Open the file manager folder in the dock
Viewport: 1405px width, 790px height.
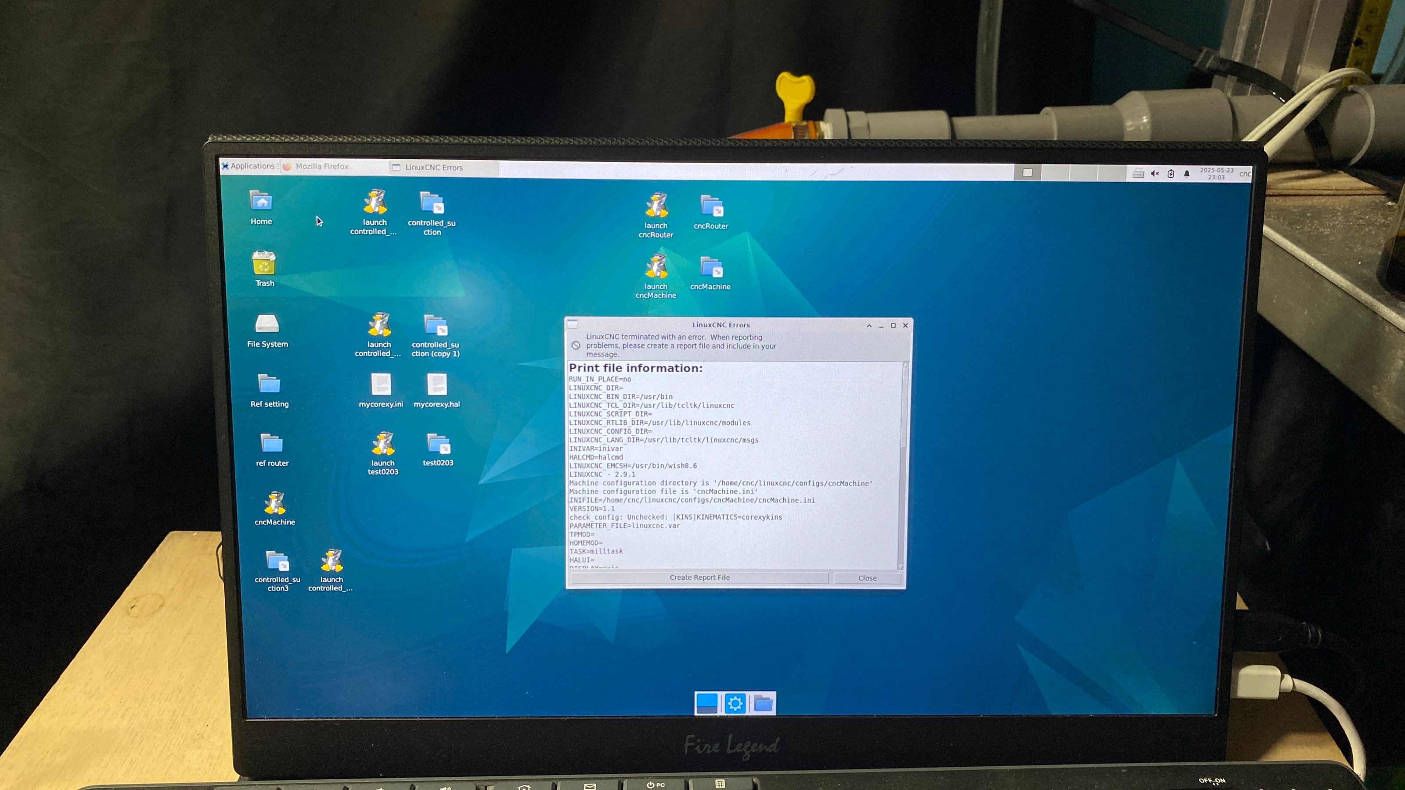(x=763, y=703)
